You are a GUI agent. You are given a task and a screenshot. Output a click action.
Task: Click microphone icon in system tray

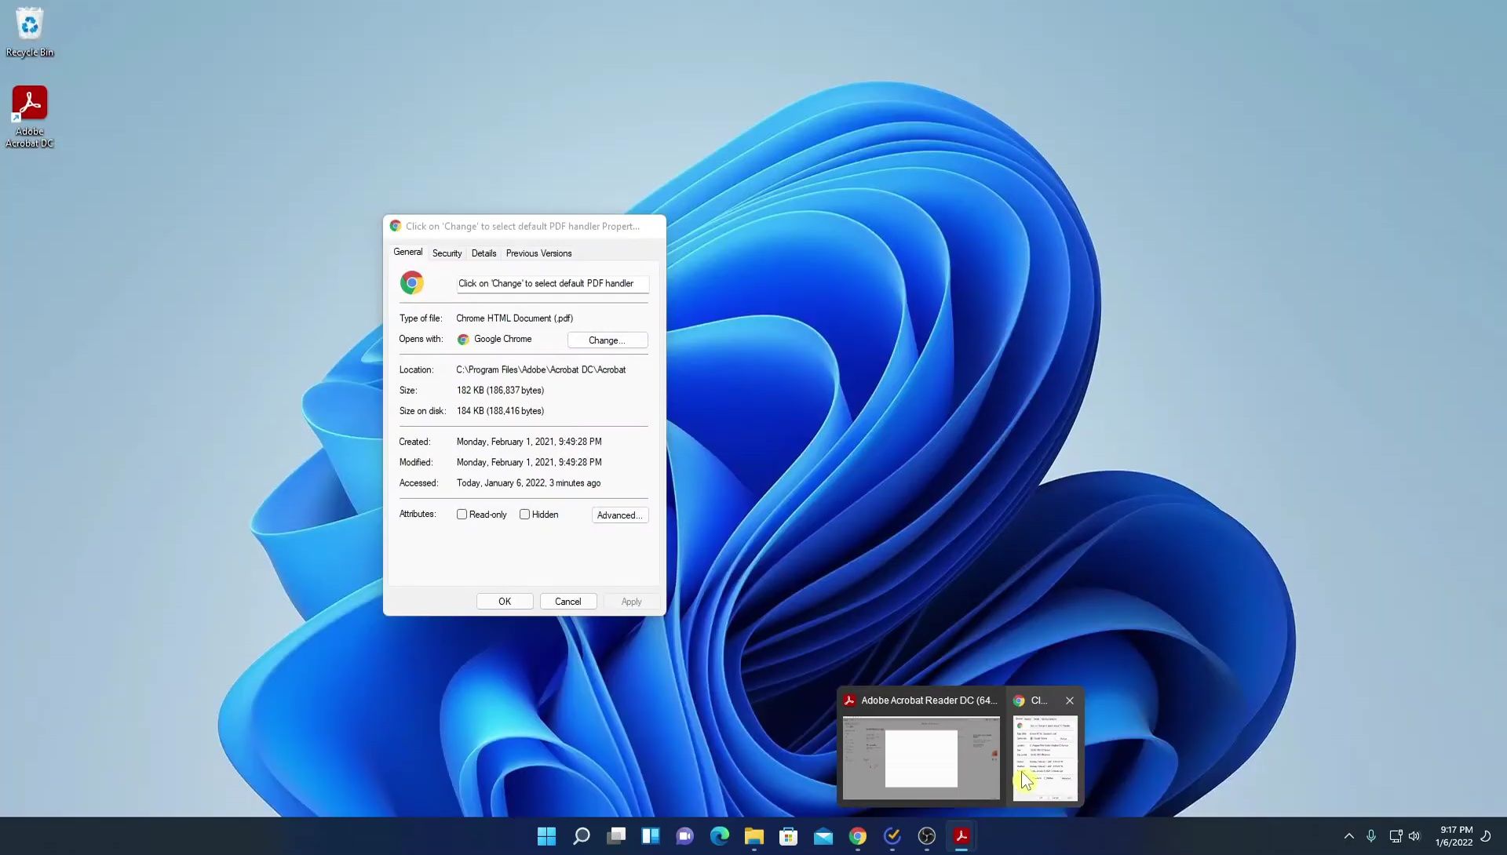point(1371,836)
